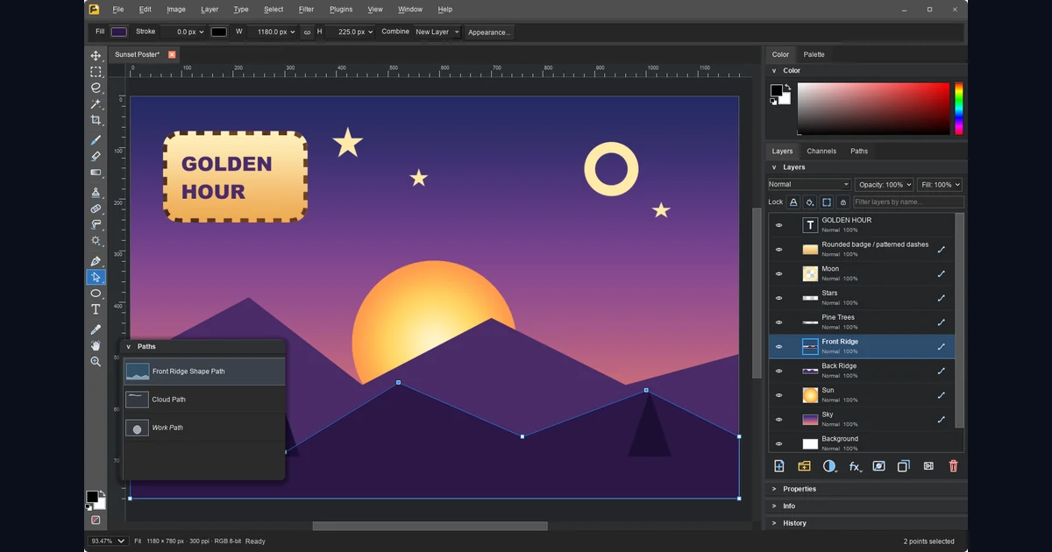Image resolution: width=1052 pixels, height=552 pixels.
Task: Open the Combine New Layer dropdown
Action: [437, 32]
